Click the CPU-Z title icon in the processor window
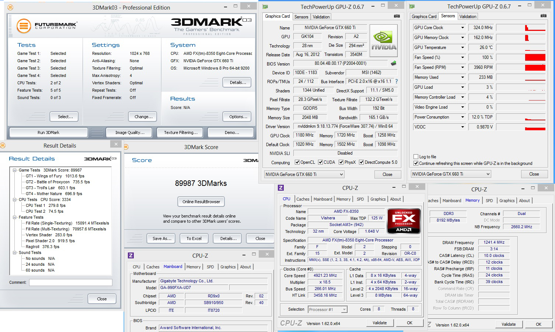555x332 pixels. (x=281, y=188)
